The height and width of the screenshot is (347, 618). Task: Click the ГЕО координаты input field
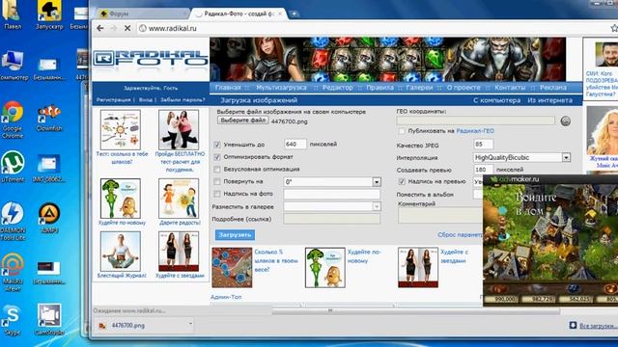click(476, 120)
